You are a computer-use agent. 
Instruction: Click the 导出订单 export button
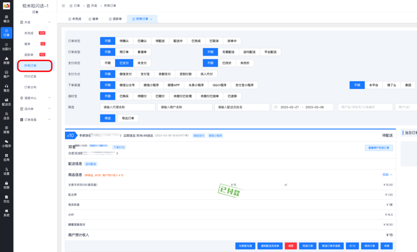tap(128, 118)
